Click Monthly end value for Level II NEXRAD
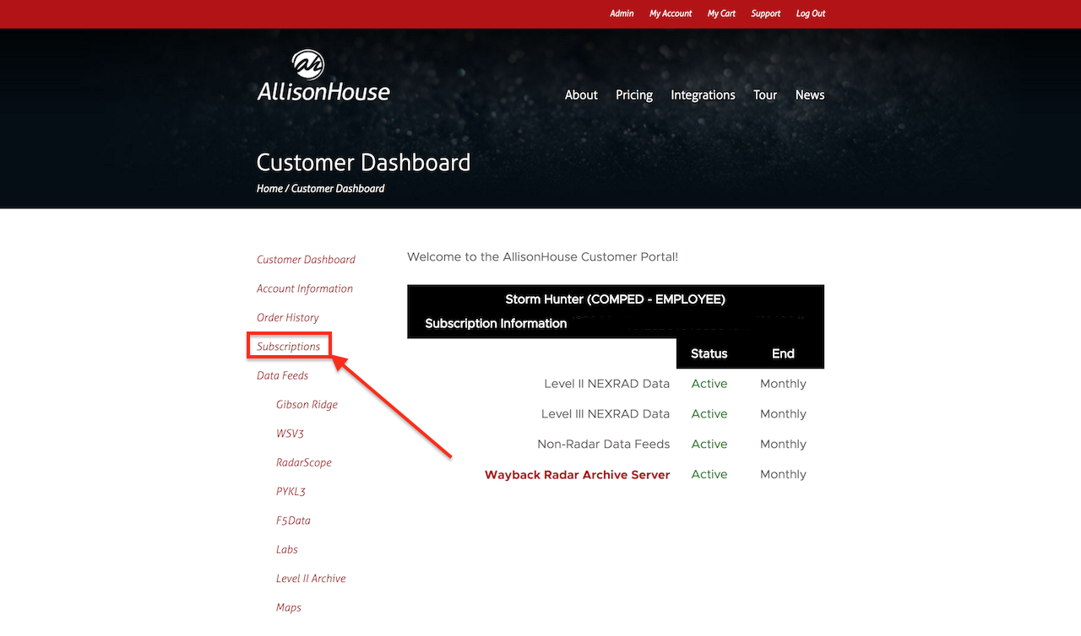Screen dimensions: 1081x636 coord(783,384)
